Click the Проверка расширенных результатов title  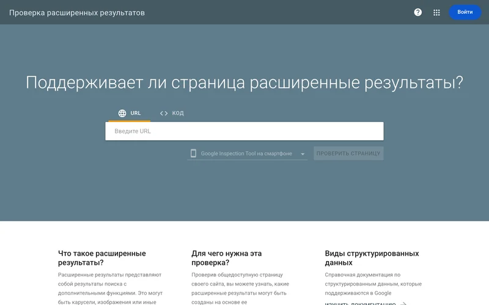point(77,13)
